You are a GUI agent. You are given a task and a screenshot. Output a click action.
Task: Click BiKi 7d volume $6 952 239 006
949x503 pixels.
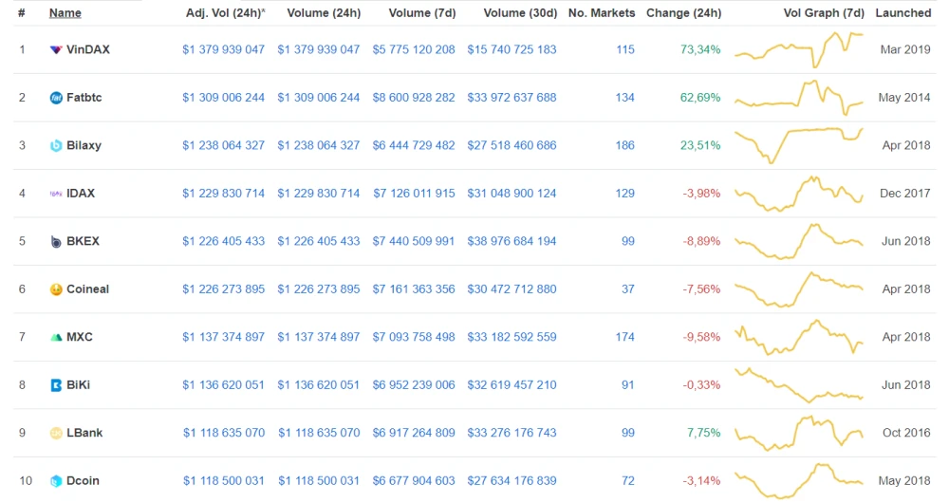click(x=414, y=384)
